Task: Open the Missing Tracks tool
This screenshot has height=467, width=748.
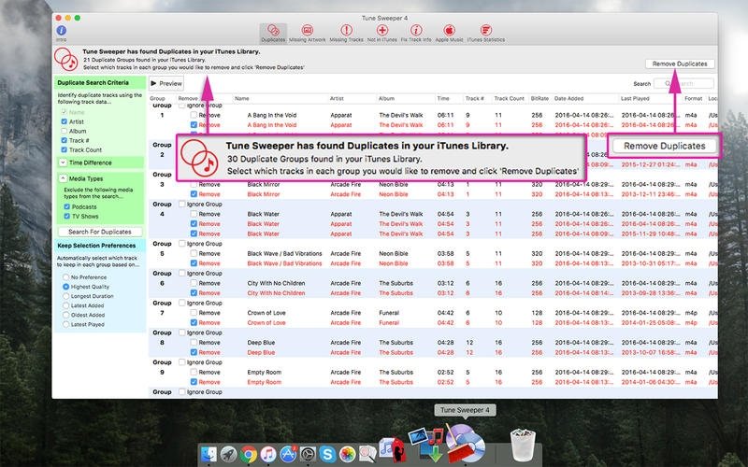Action: pos(346,33)
